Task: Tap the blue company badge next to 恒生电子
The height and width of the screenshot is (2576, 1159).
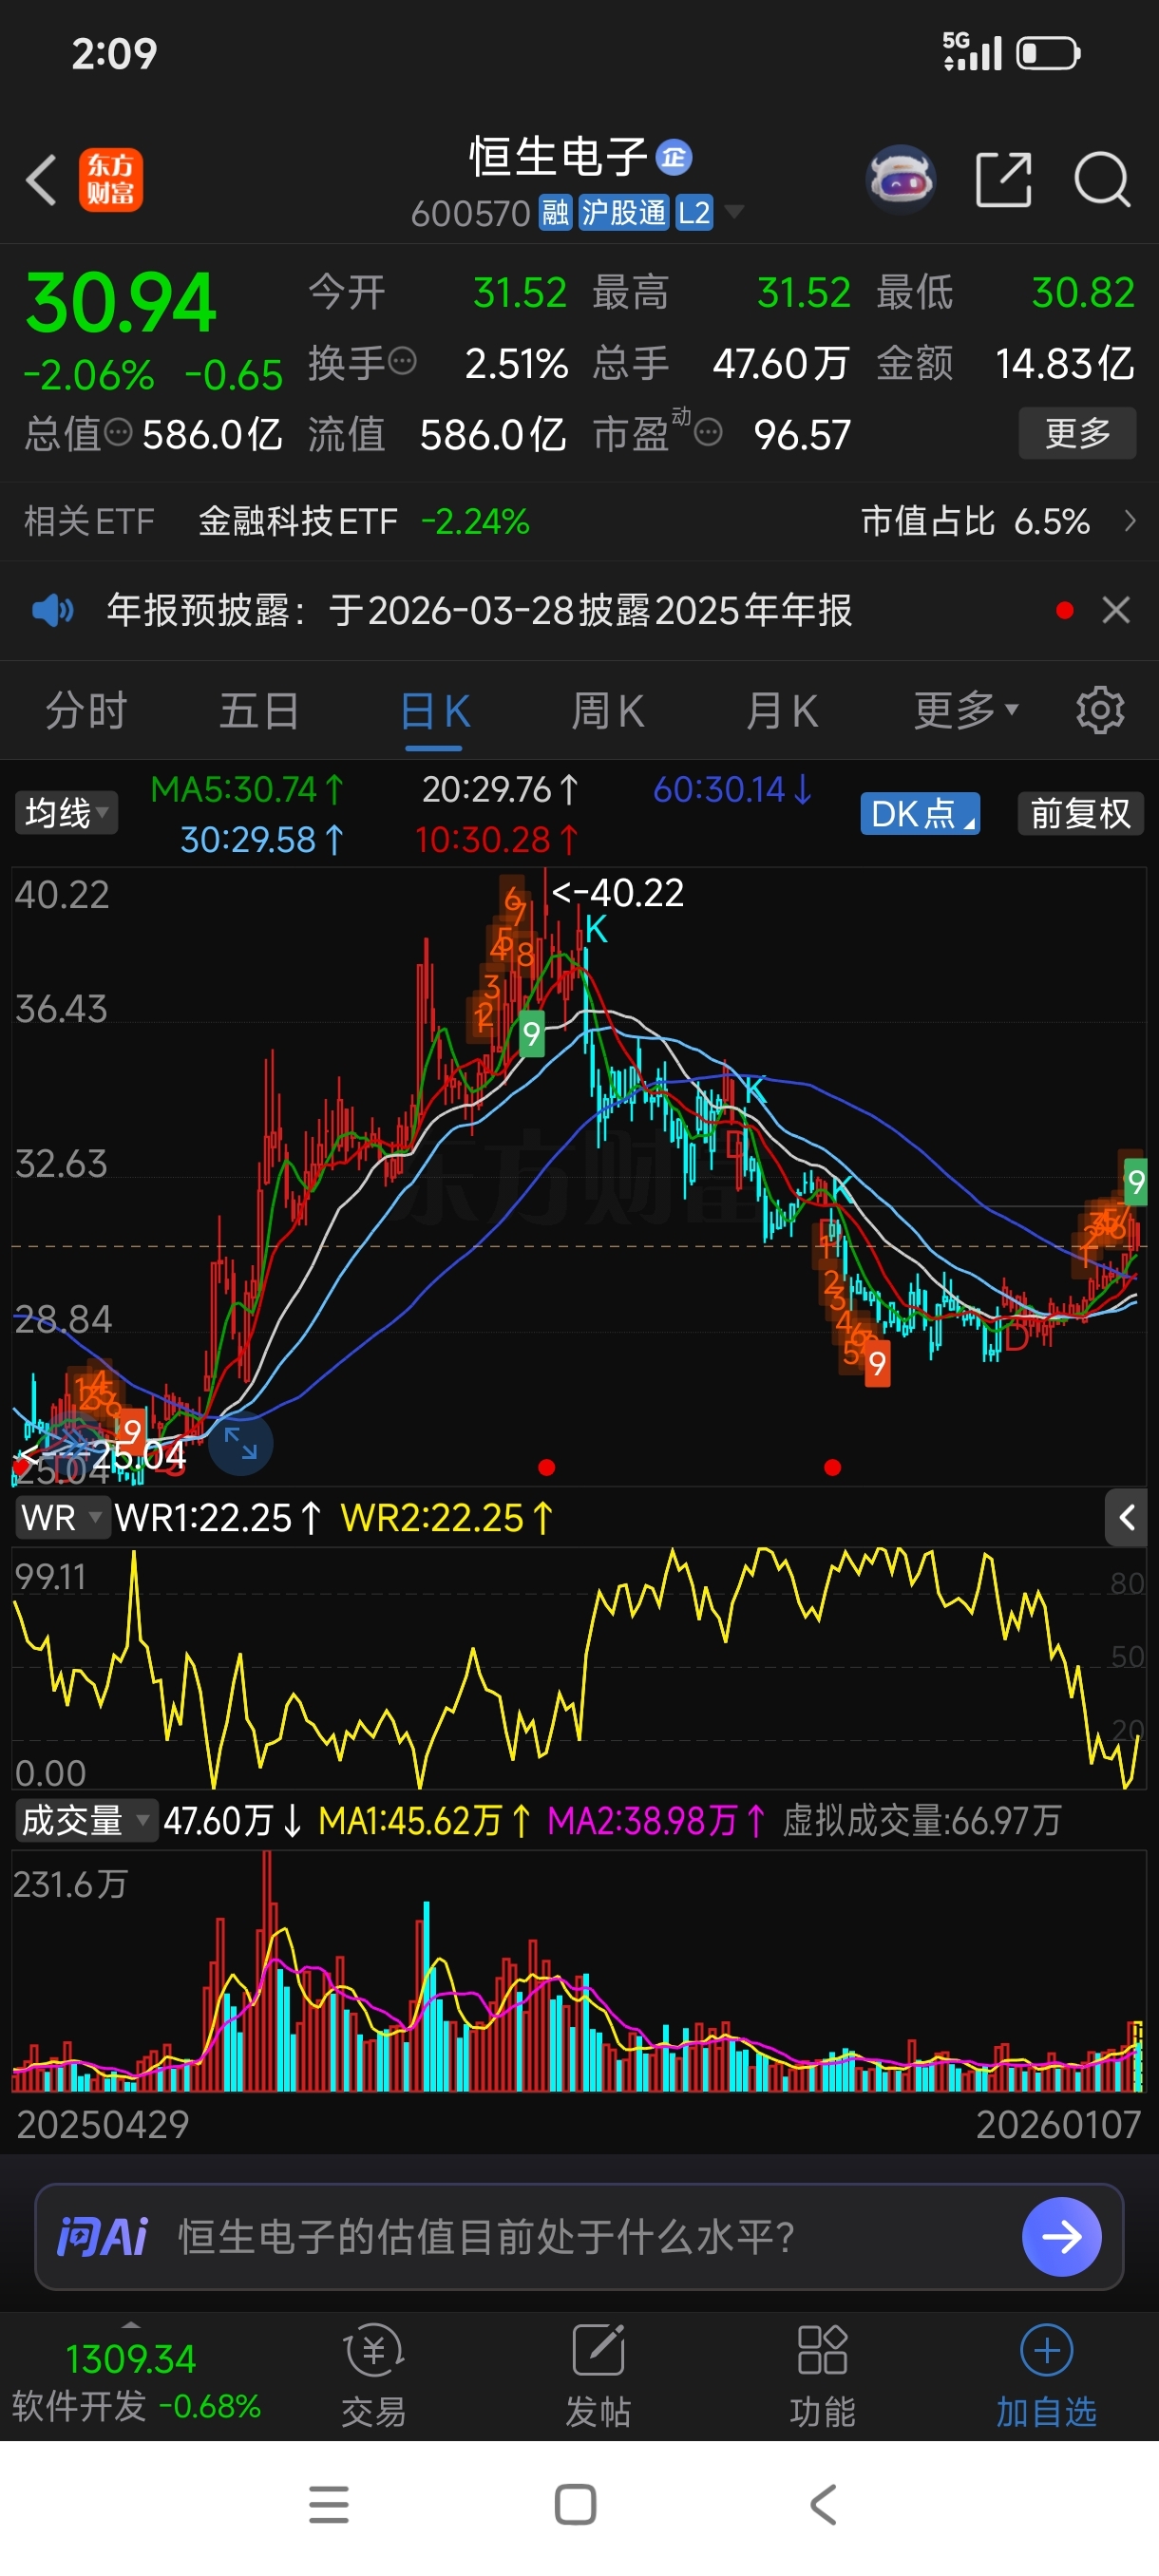Action: coord(674,157)
